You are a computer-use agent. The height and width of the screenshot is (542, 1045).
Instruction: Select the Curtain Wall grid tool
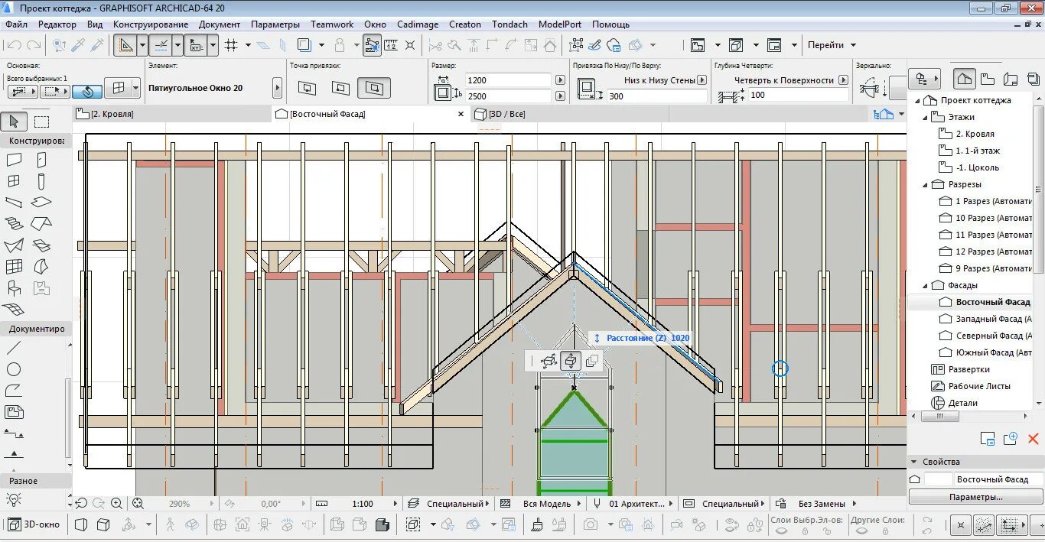14,267
